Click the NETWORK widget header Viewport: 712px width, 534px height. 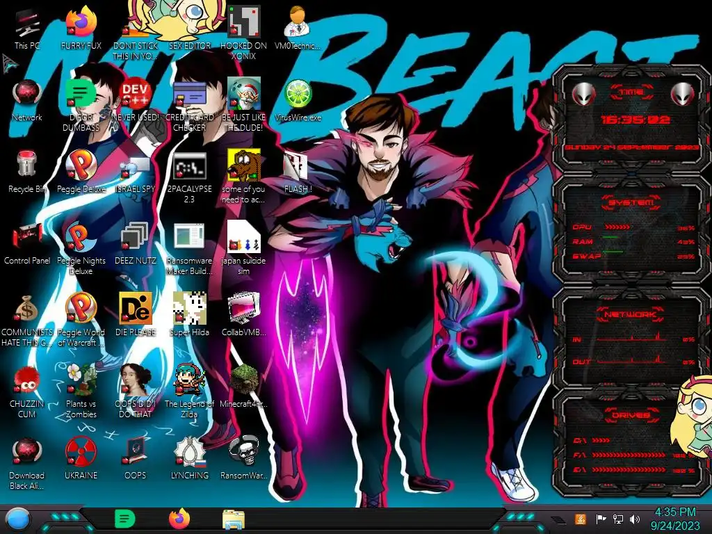(631, 314)
